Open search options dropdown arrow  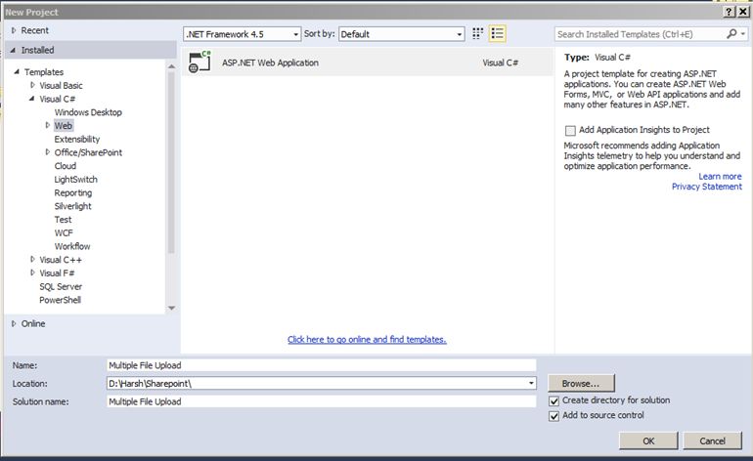[x=743, y=33]
